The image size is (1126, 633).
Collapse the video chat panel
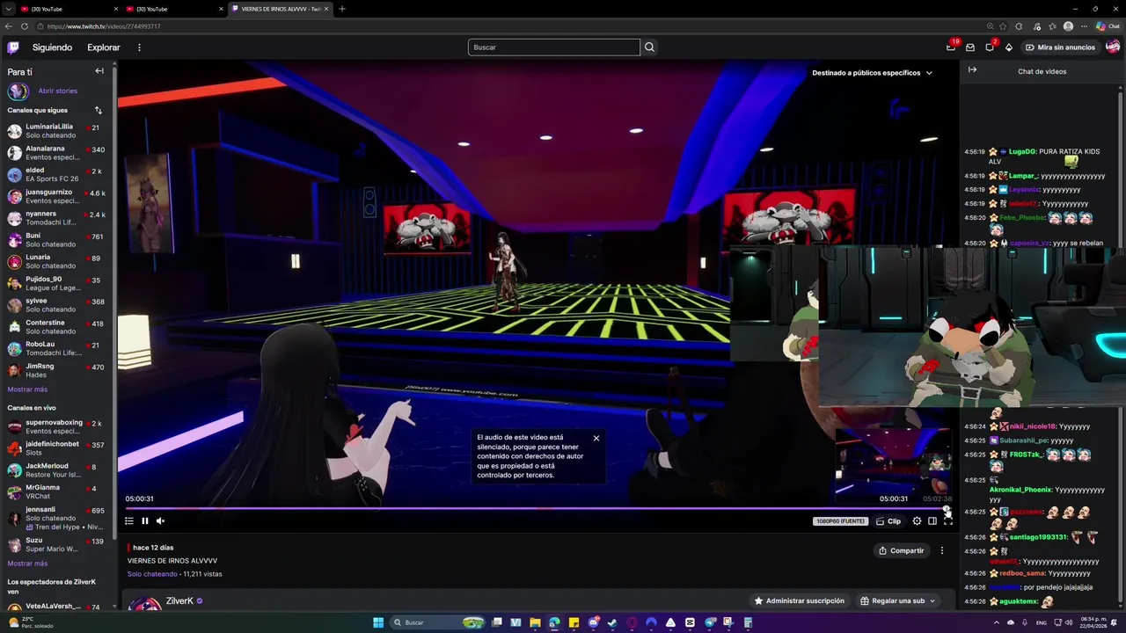[x=972, y=69]
